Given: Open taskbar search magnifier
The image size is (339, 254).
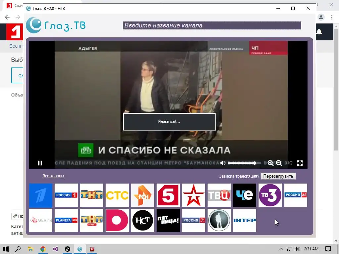Looking at the screenshot, I should point(18,249).
